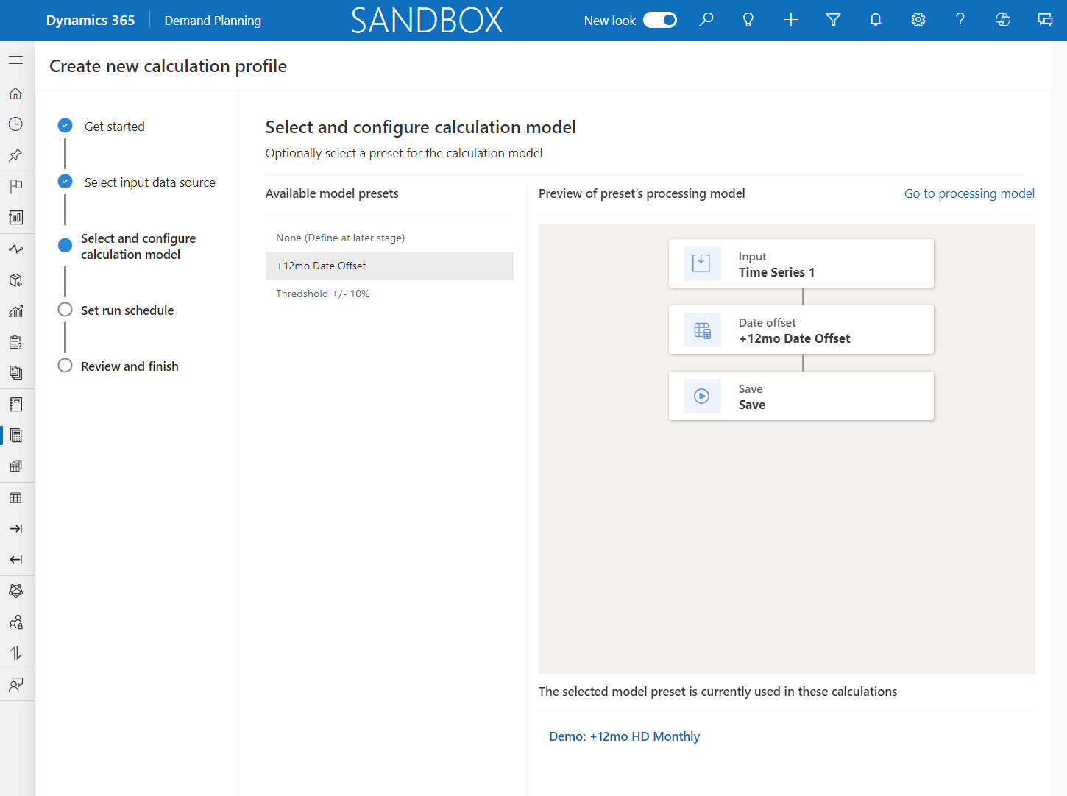Open the calculator sidebar icon
This screenshot has height=796, width=1067.
pos(15,436)
